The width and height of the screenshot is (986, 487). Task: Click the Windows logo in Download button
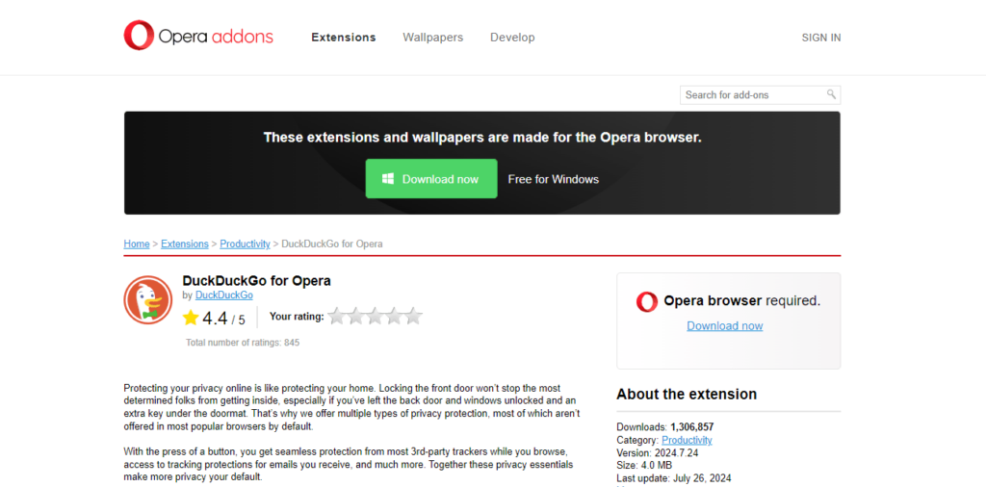(388, 179)
